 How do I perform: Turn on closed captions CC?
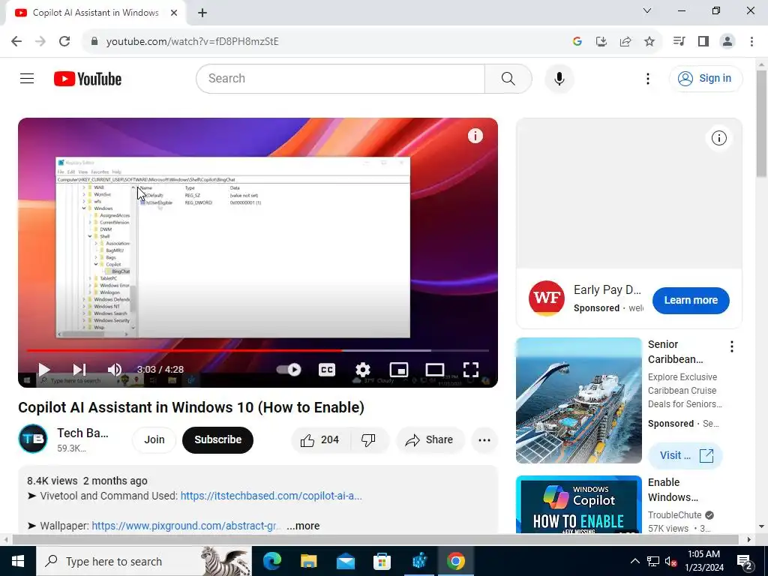coord(327,369)
